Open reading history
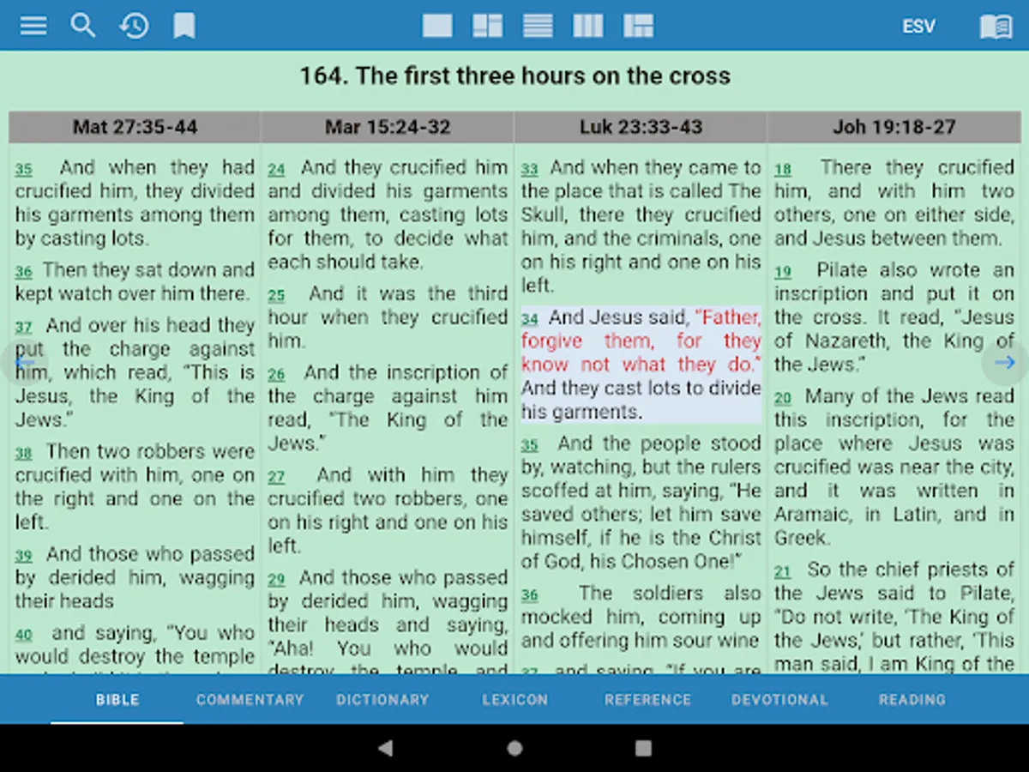The width and height of the screenshot is (1029, 772). pyautogui.click(x=134, y=26)
